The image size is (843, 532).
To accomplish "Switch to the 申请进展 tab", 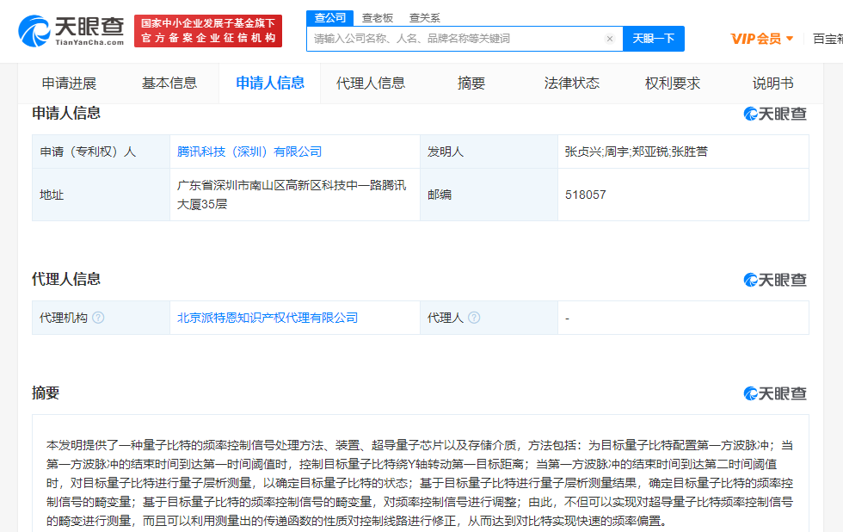I will coord(69,84).
